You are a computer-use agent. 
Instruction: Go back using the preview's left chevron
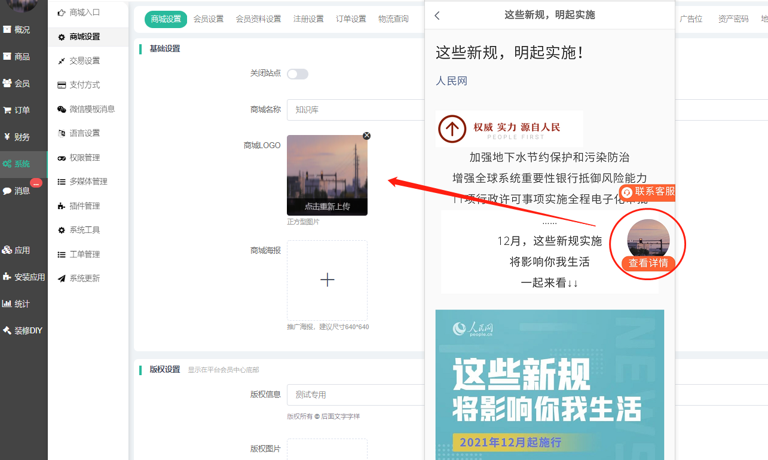point(437,16)
